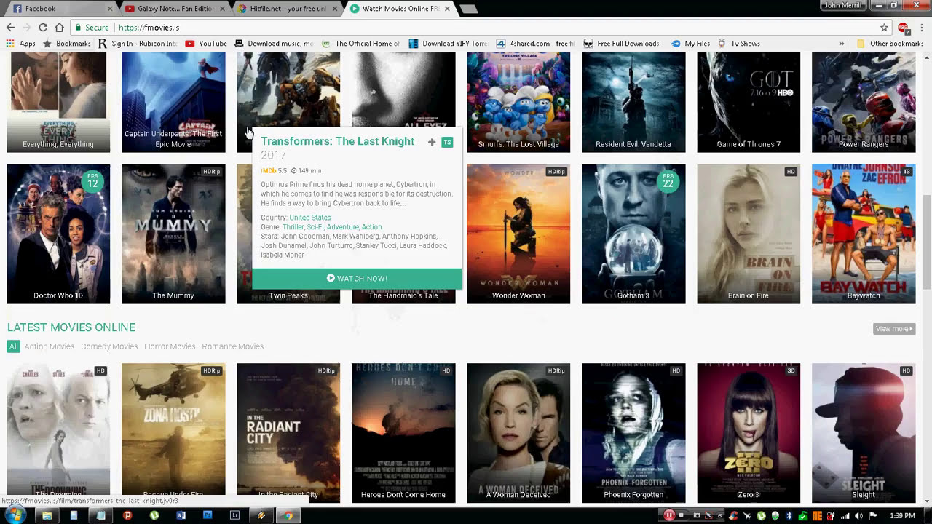Image resolution: width=932 pixels, height=524 pixels.
Task: Open the Wonder Woman poster
Action: coord(518,234)
